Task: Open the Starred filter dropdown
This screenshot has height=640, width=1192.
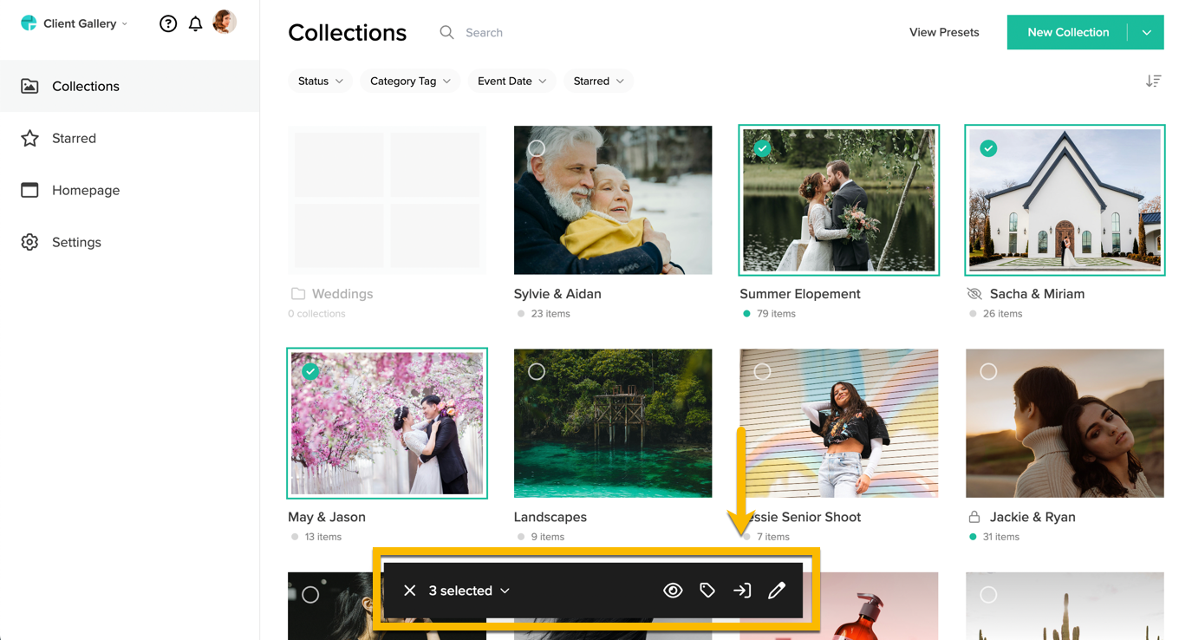Action: pos(598,81)
